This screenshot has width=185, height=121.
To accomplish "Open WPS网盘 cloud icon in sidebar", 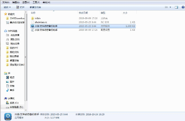I will 6,31.
